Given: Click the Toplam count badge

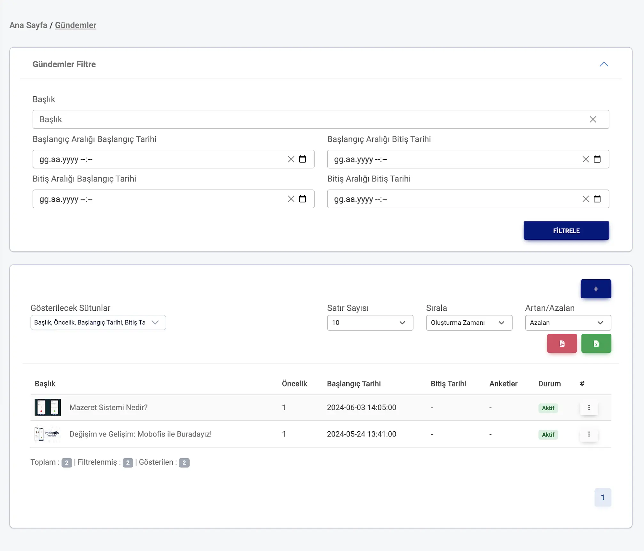Looking at the screenshot, I should pos(67,463).
